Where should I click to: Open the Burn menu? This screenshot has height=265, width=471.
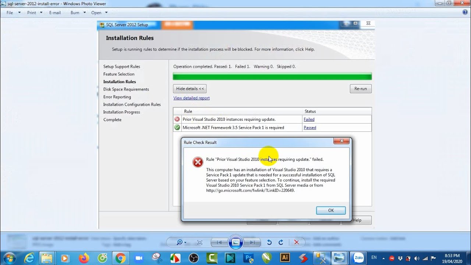click(75, 13)
